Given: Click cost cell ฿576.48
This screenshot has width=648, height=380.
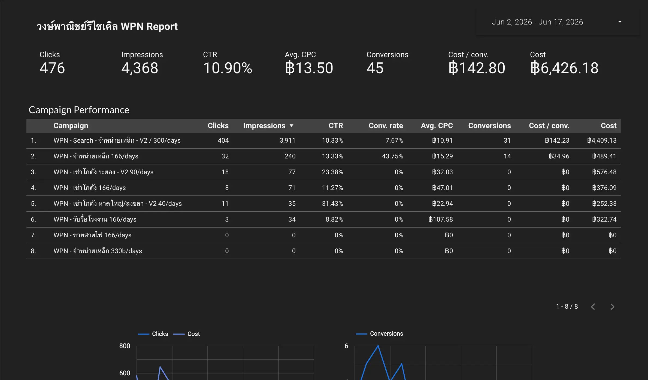Looking at the screenshot, I should coord(604,172).
